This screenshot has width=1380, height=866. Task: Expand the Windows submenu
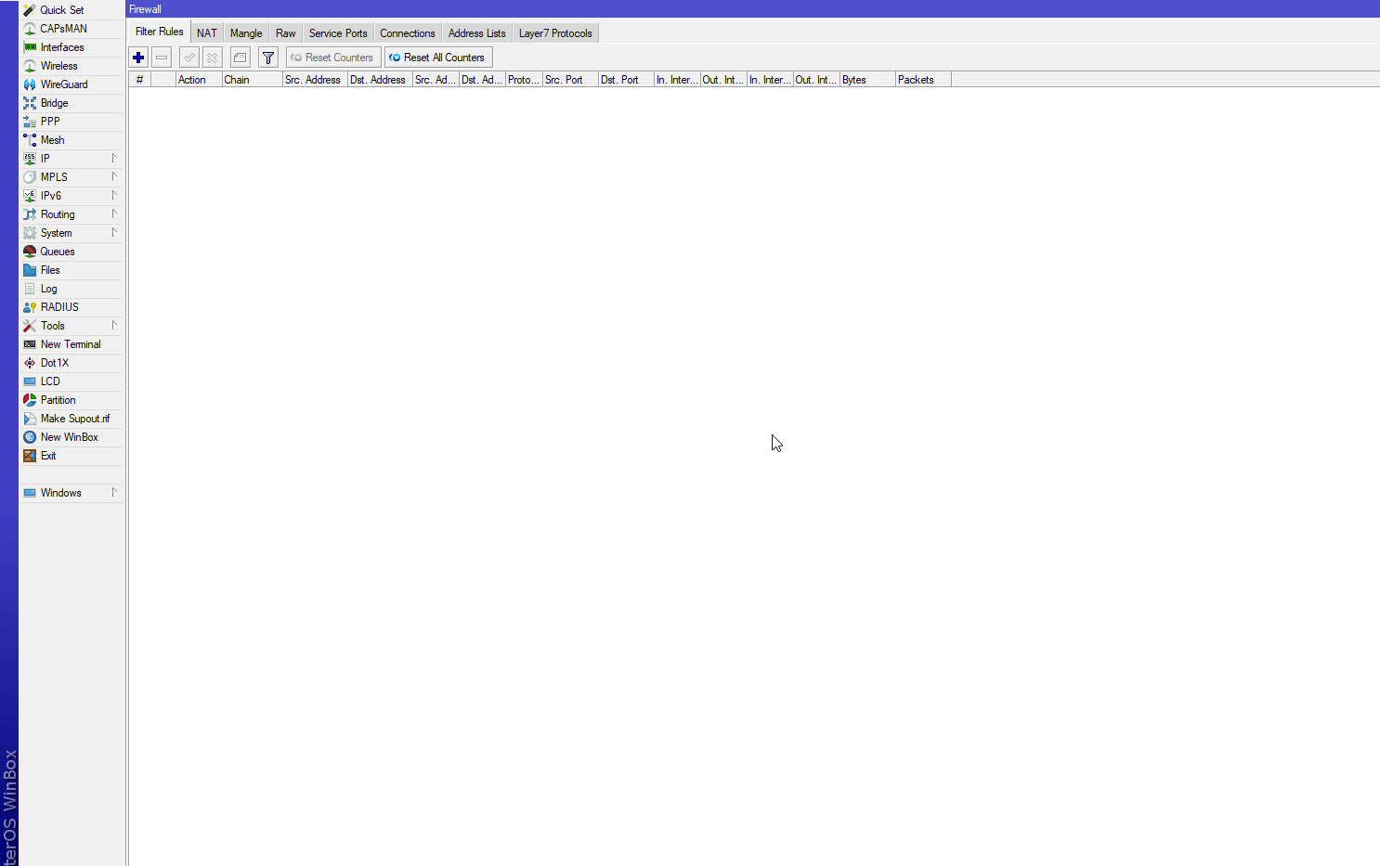pos(72,493)
